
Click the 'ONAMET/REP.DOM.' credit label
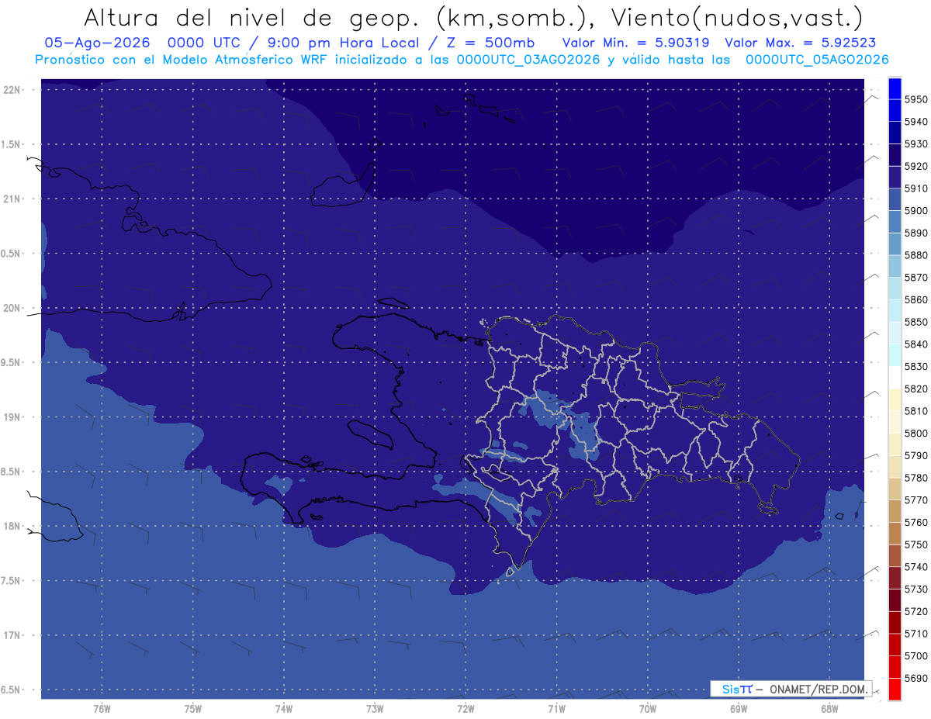818,689
